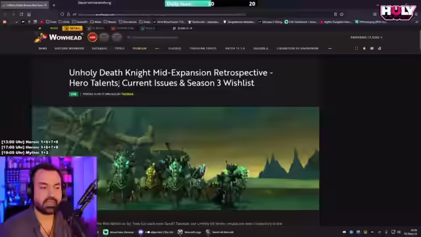
Task: Open the Tools menu
Action: tap(120, 48)
